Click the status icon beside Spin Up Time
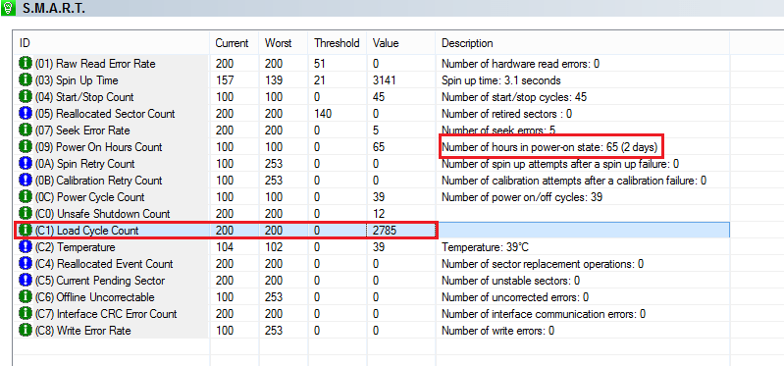This screenshot has height=366, width=784. click(x=25, y=80)
